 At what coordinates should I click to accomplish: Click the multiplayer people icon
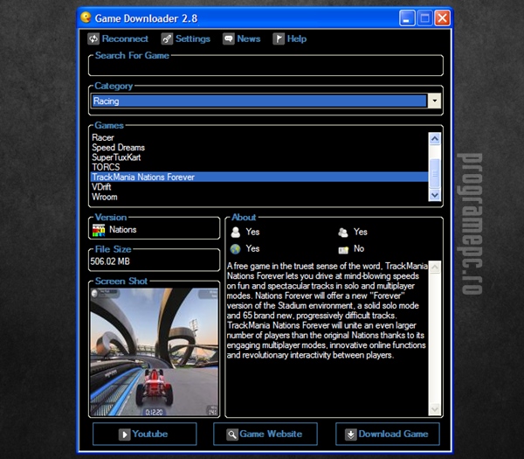tap(343, 233)
